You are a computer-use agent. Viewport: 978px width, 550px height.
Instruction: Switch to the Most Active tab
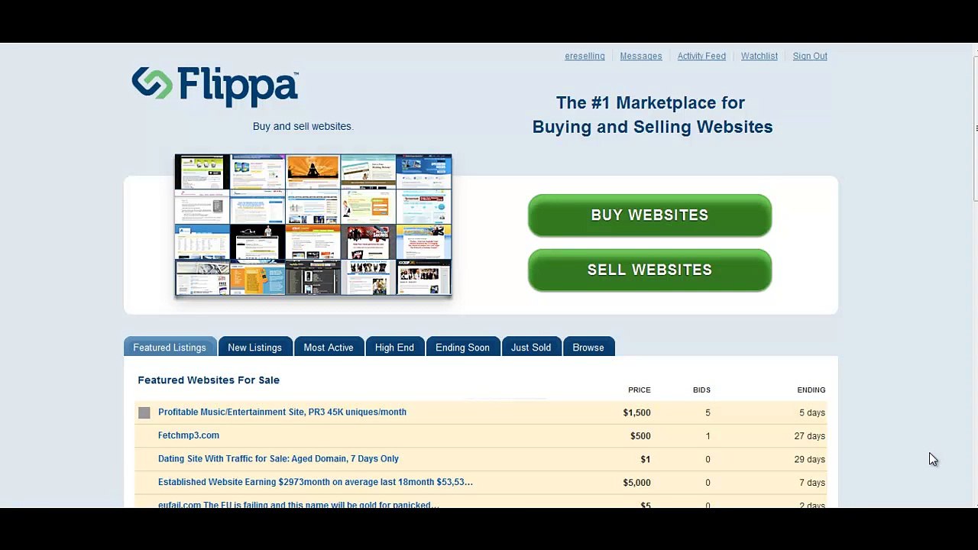329,347
